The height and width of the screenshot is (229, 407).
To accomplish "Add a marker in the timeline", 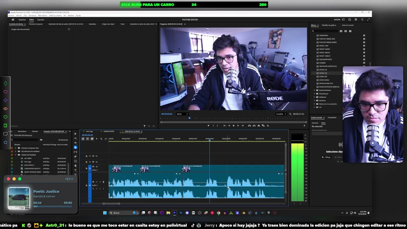I will click(97, 139).
